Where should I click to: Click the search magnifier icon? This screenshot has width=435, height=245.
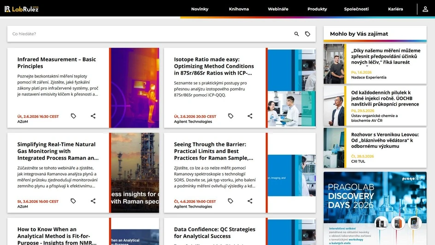pos(296,34)
